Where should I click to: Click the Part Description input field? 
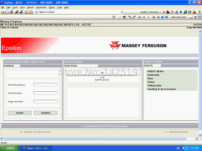tap(45, 85)
